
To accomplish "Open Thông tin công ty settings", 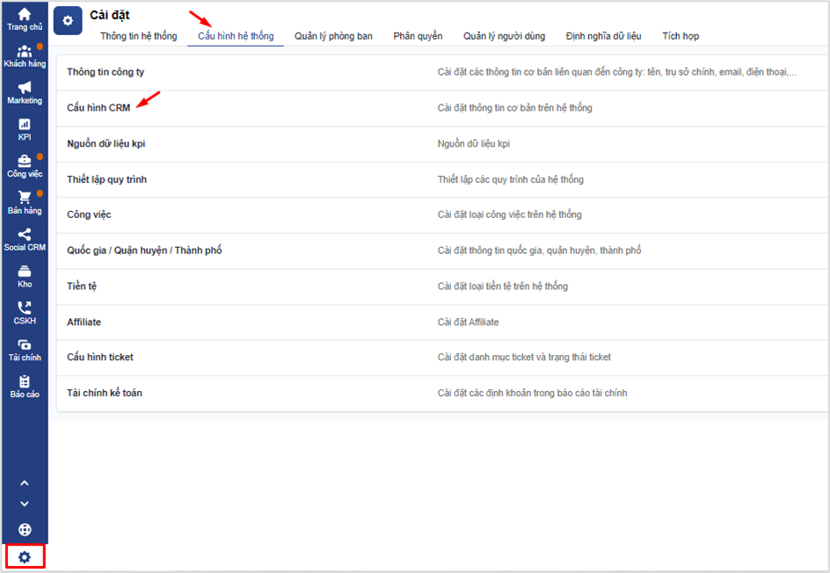I will coord(442,72).
